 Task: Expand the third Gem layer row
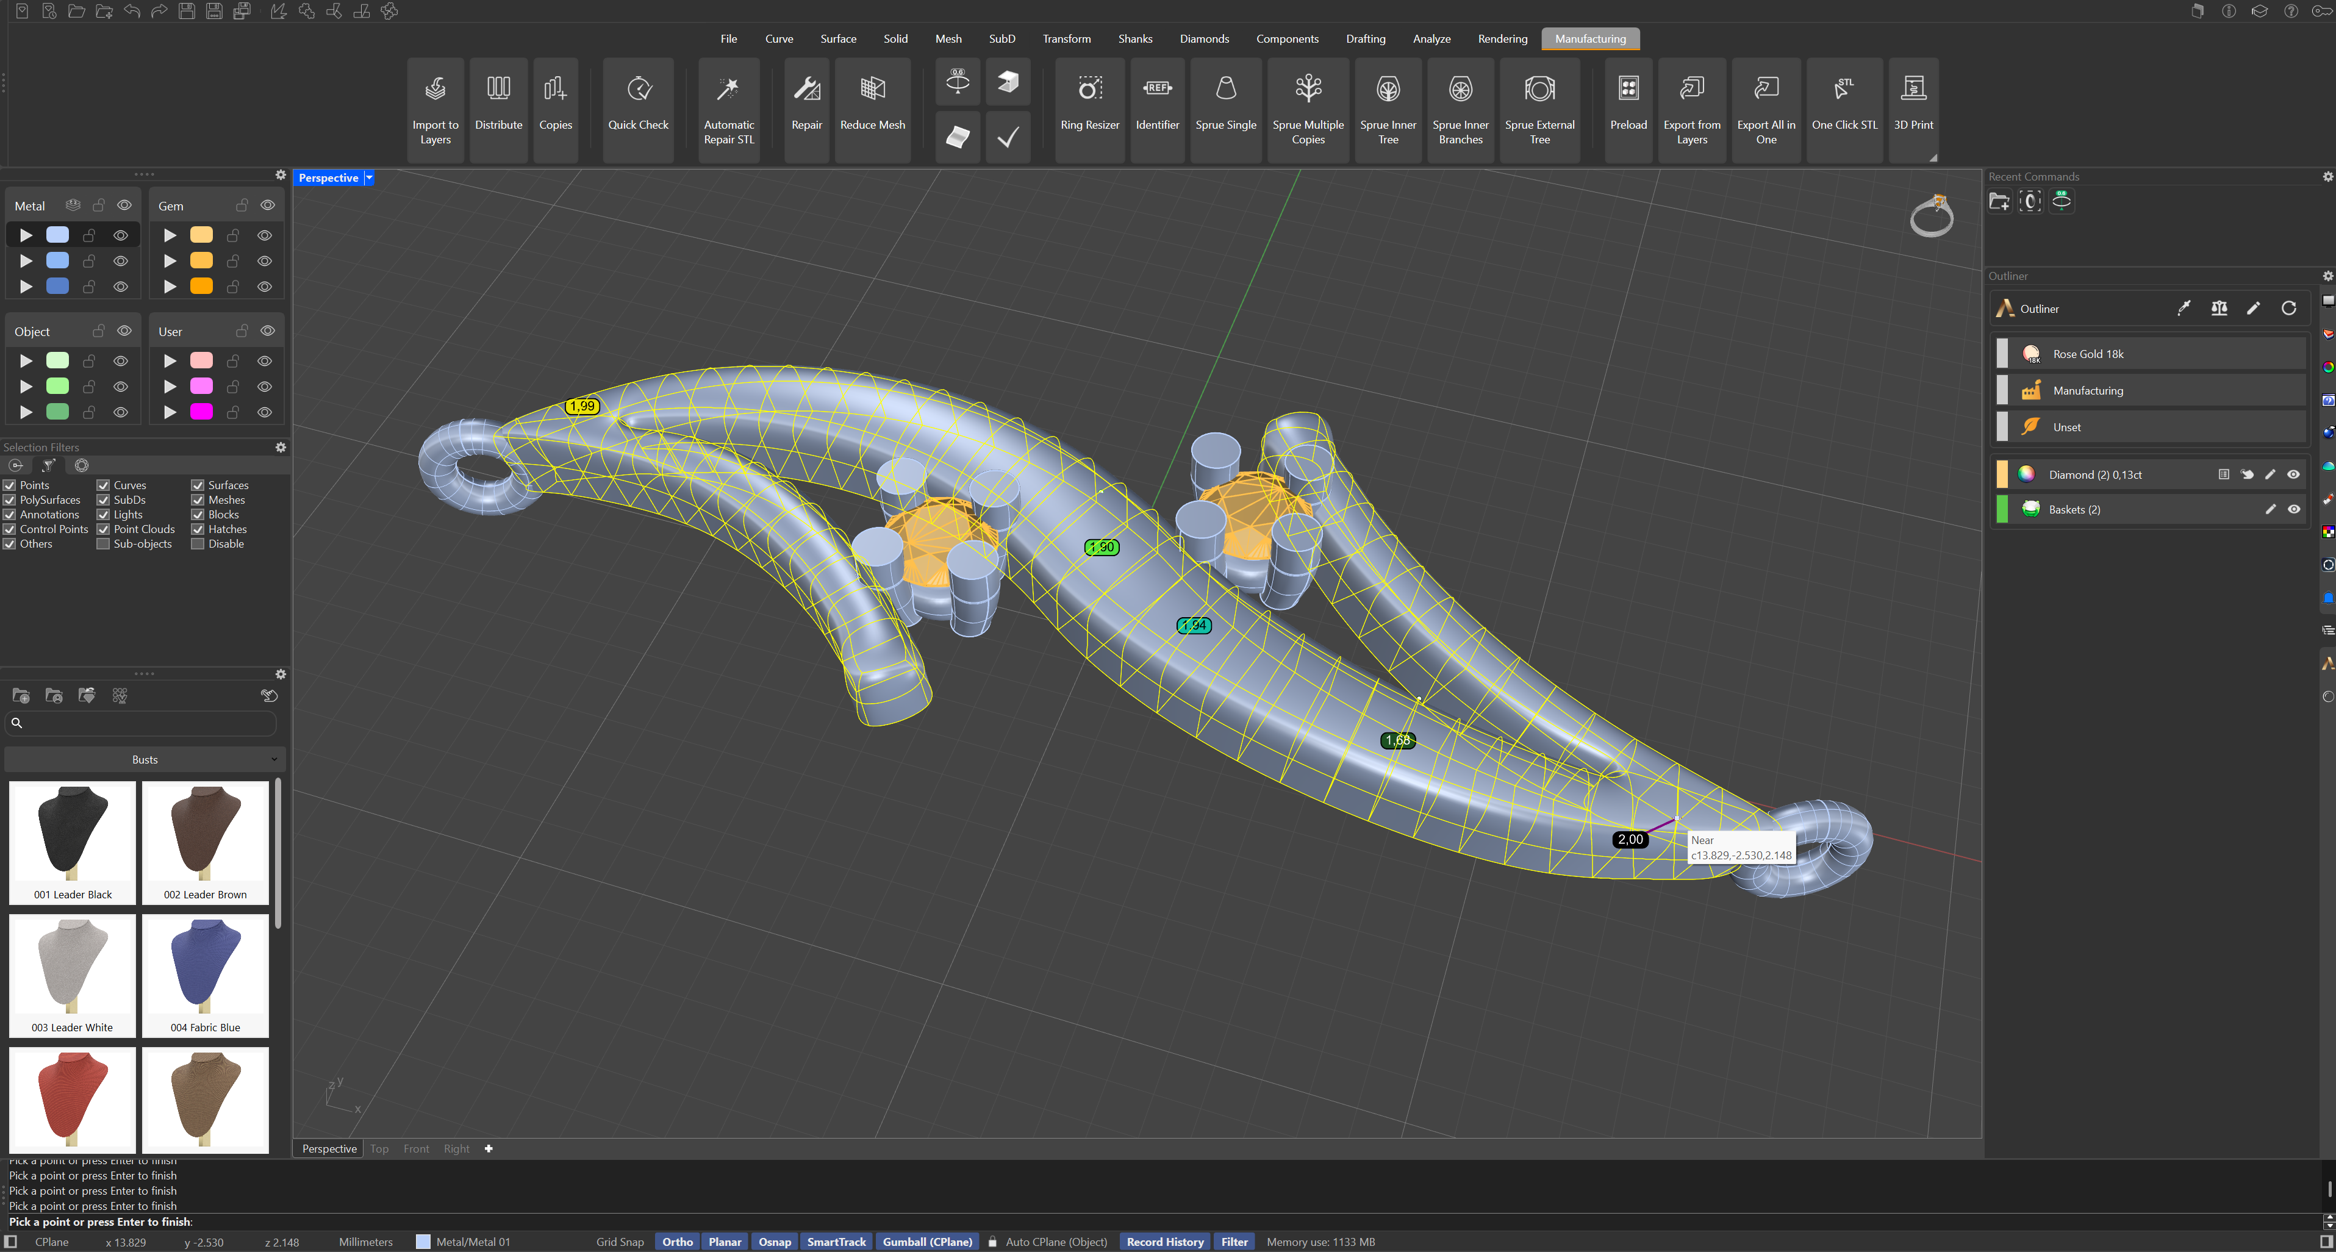(x=170, y=287)
